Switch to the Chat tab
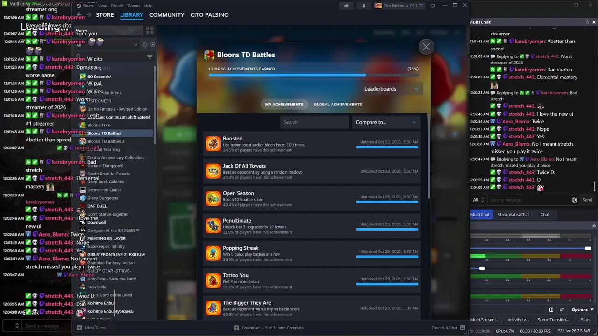The image size is (598, 336). coord(545,214)
